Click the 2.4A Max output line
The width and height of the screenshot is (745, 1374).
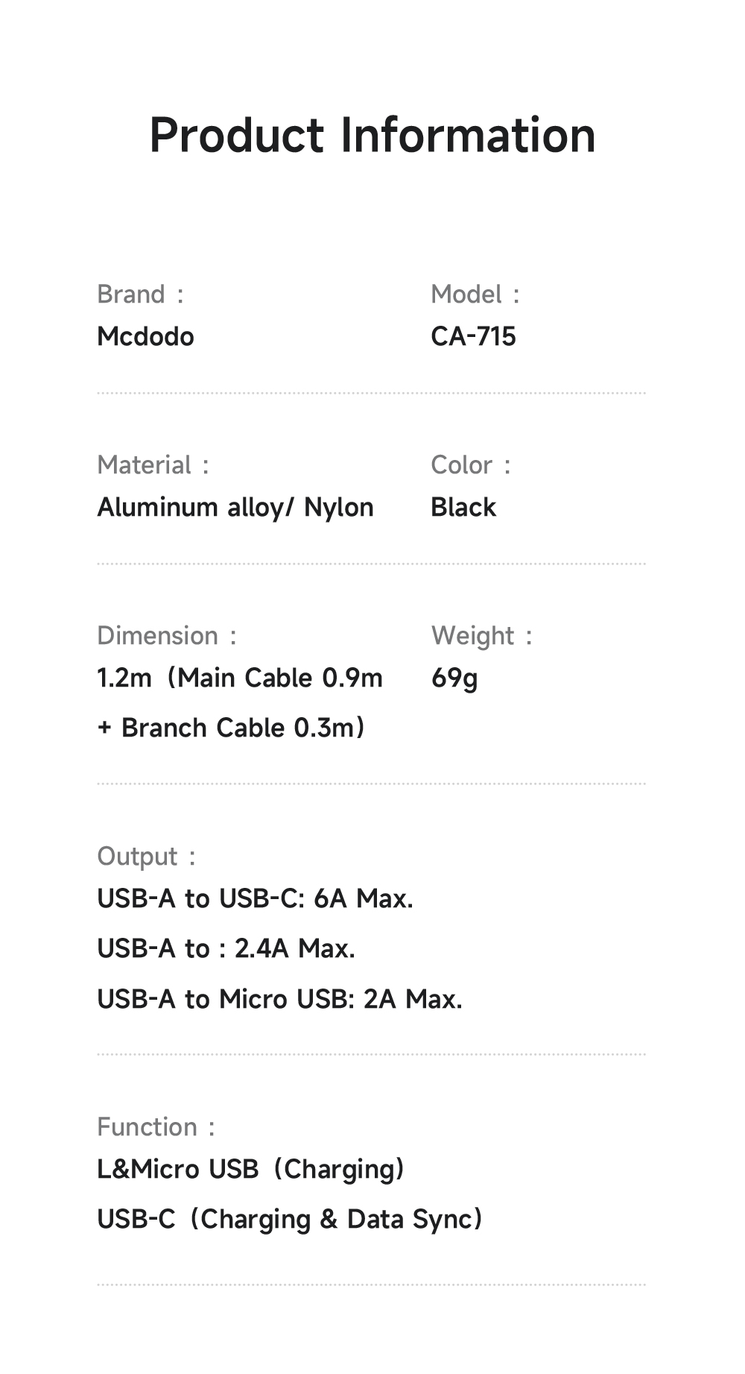pyautogui.click(x=226, y=949)
